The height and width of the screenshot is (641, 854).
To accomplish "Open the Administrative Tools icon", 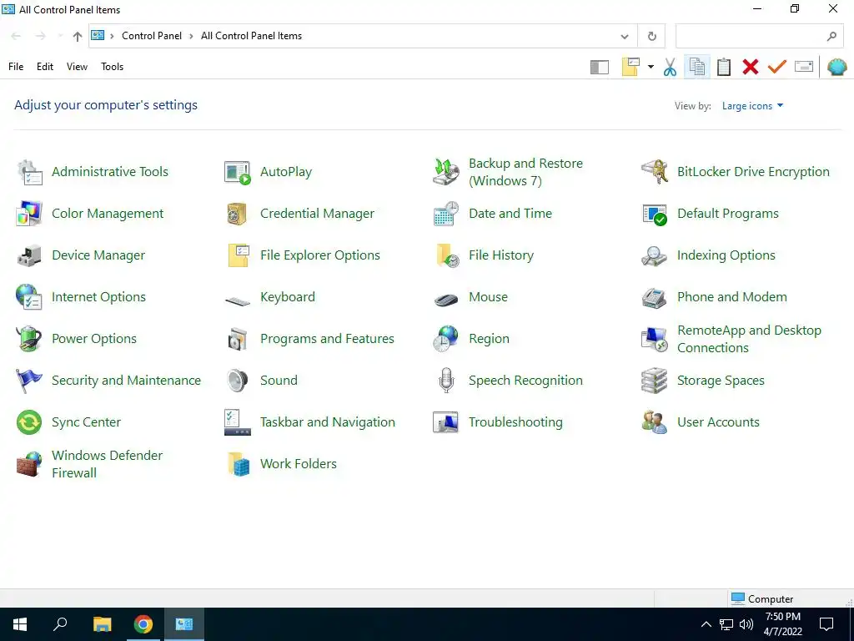I will [29, 172].
